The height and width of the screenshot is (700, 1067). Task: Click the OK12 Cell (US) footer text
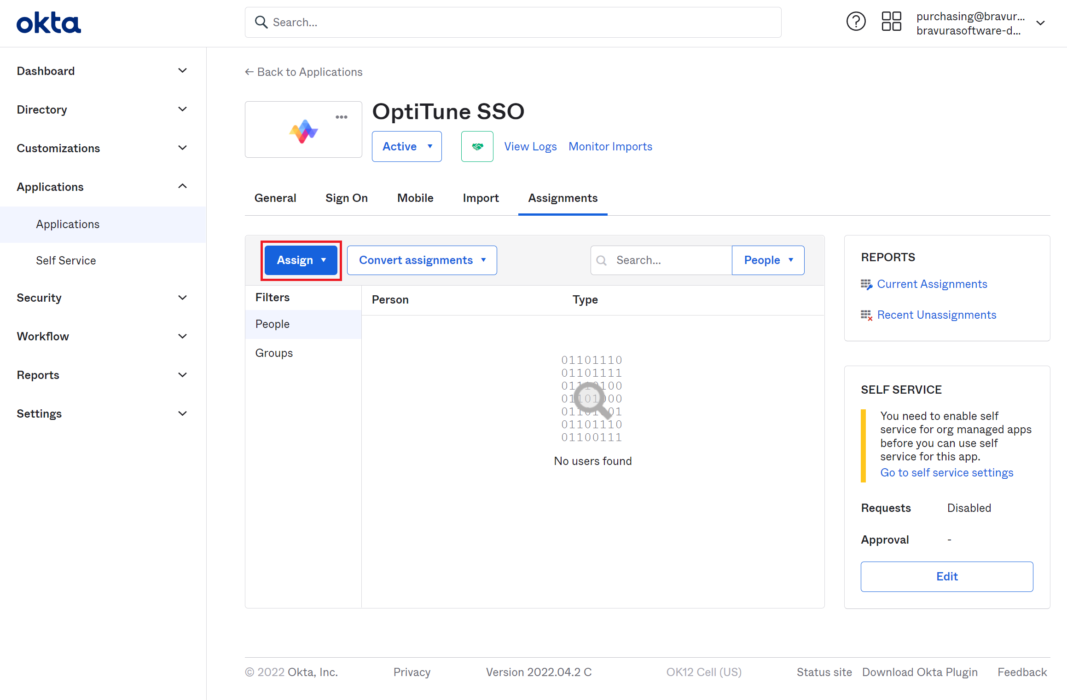704,672
